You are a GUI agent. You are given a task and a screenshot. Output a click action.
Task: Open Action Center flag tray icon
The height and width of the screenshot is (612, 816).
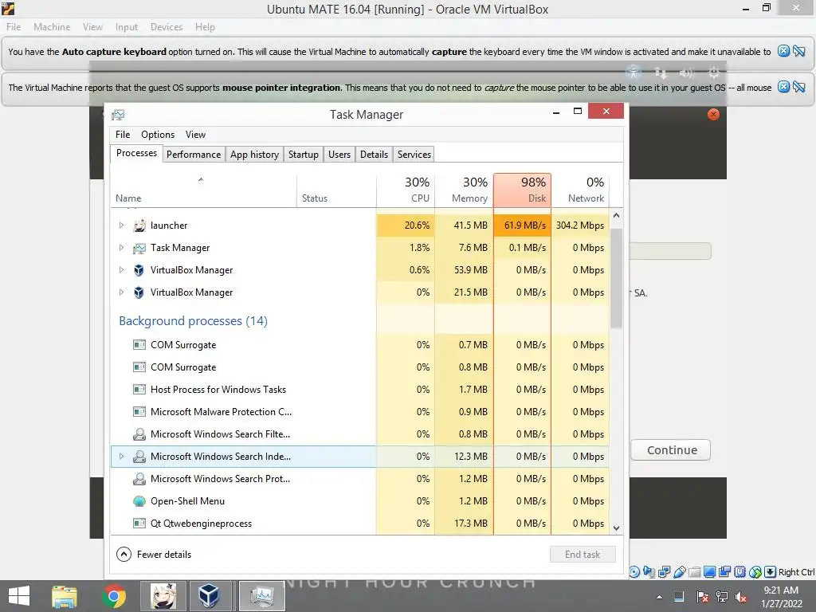[x=703, y=597]
